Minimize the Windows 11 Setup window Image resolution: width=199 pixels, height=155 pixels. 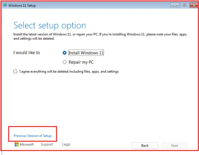click(175, 5)
